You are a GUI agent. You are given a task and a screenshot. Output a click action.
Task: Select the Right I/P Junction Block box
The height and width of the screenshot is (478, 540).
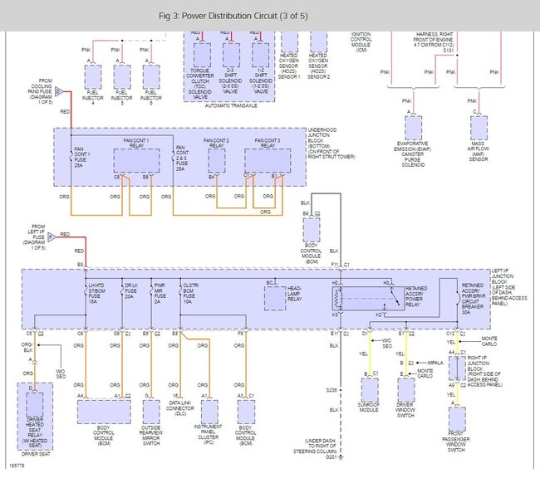[x=457, y=368]
